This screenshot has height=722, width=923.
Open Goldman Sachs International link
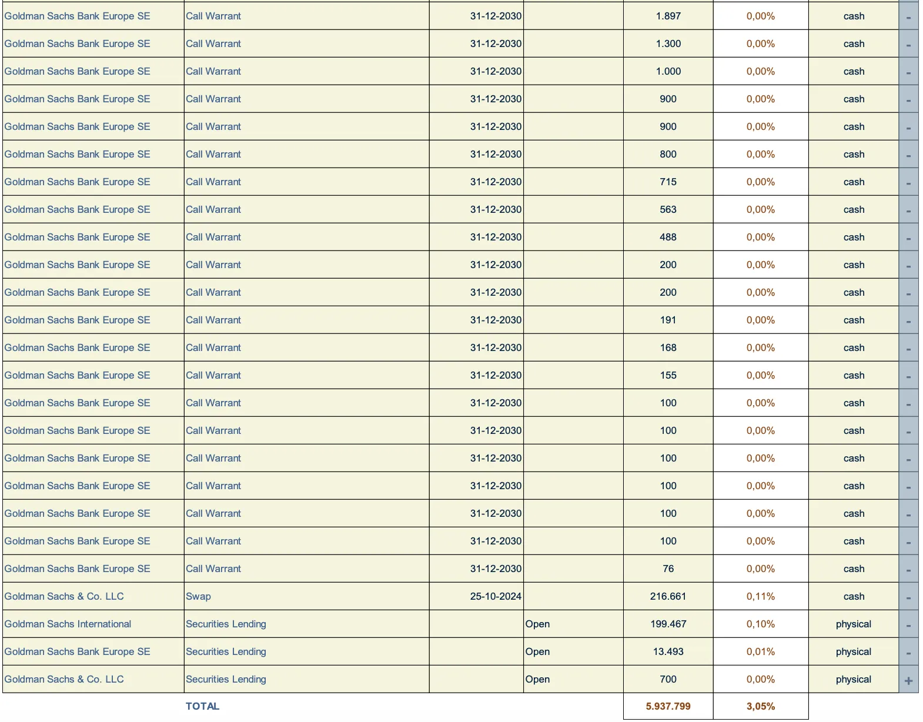(x=68, y=624)
